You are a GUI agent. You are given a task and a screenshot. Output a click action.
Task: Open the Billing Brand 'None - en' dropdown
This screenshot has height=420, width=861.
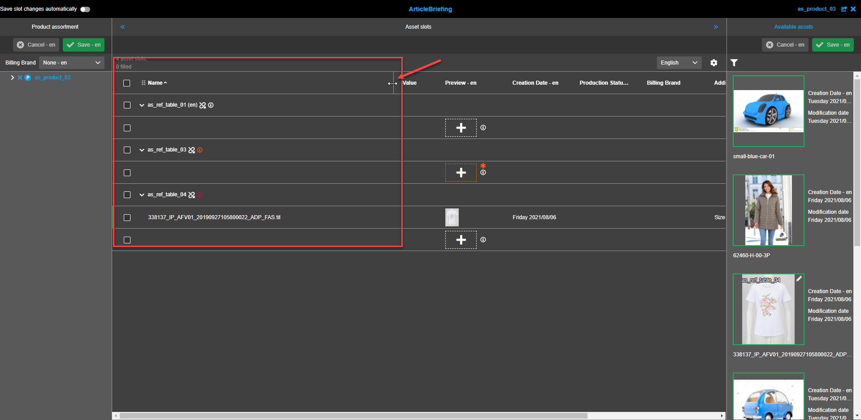[71, 62]
